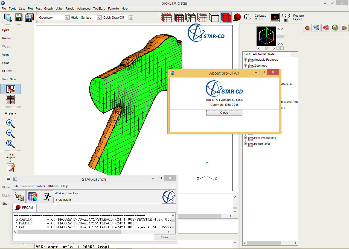Click the BLKplot button
349x249 pixels.
[x=7, y=71]
